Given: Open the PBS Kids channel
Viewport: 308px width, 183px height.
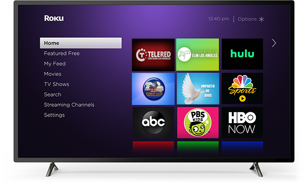Looking at the screenshot, I should [x=198, y=122].
